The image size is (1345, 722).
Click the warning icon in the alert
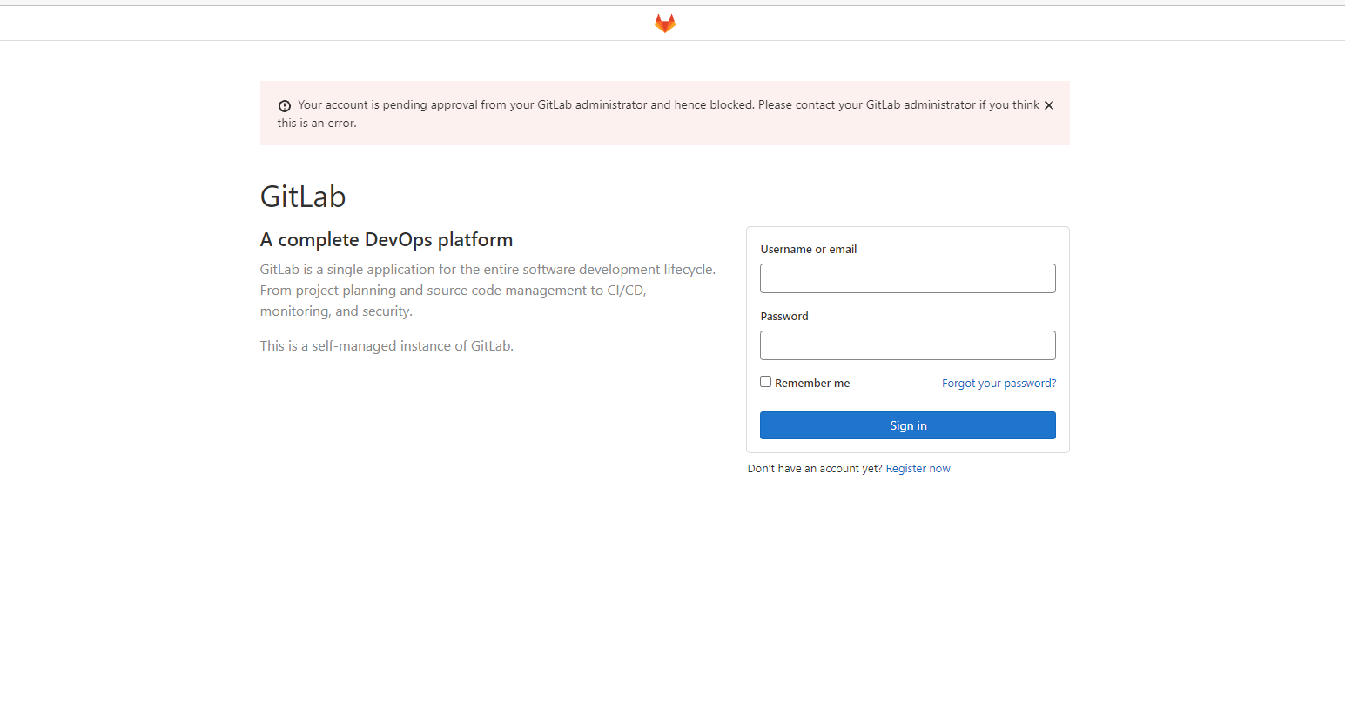[285, 106]
